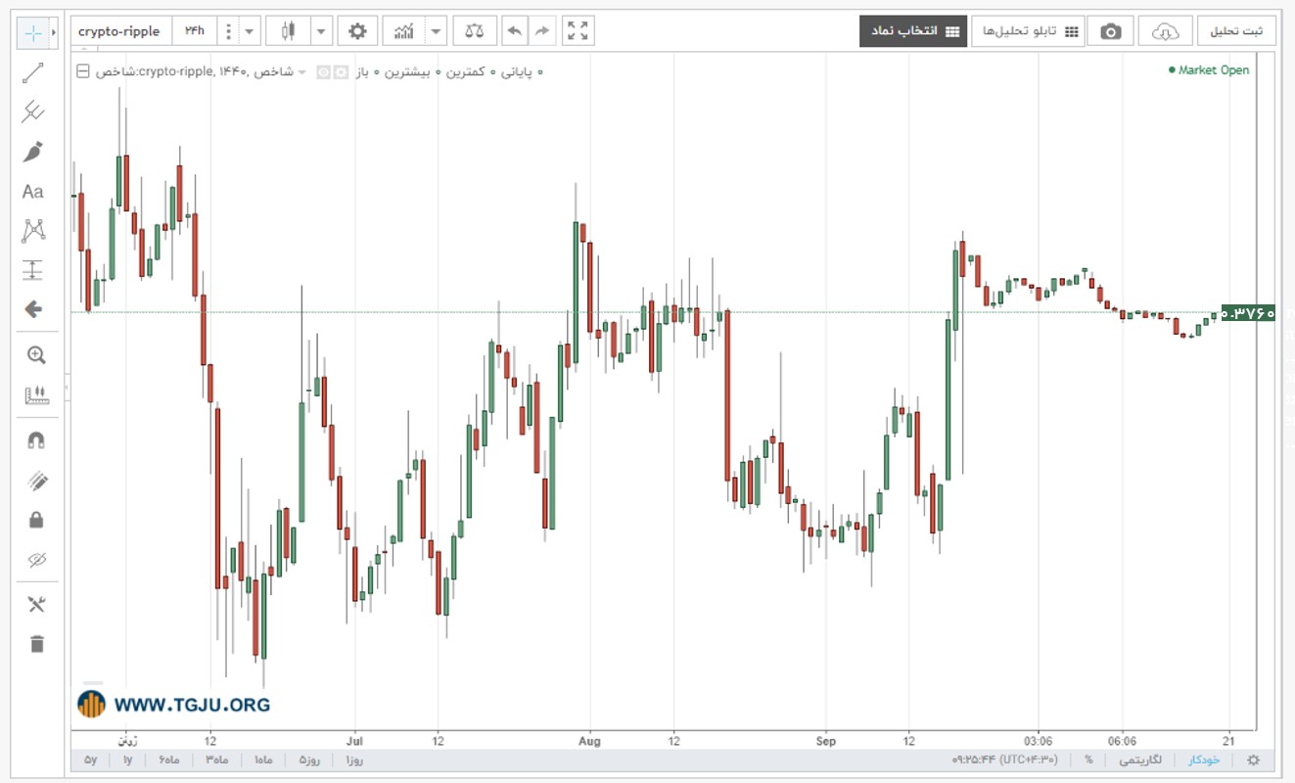Screen dimensions: 1295x783
Task: Take a chart snapshot with camera icon
Action: pyautogui.click(x=1110, y=31)
